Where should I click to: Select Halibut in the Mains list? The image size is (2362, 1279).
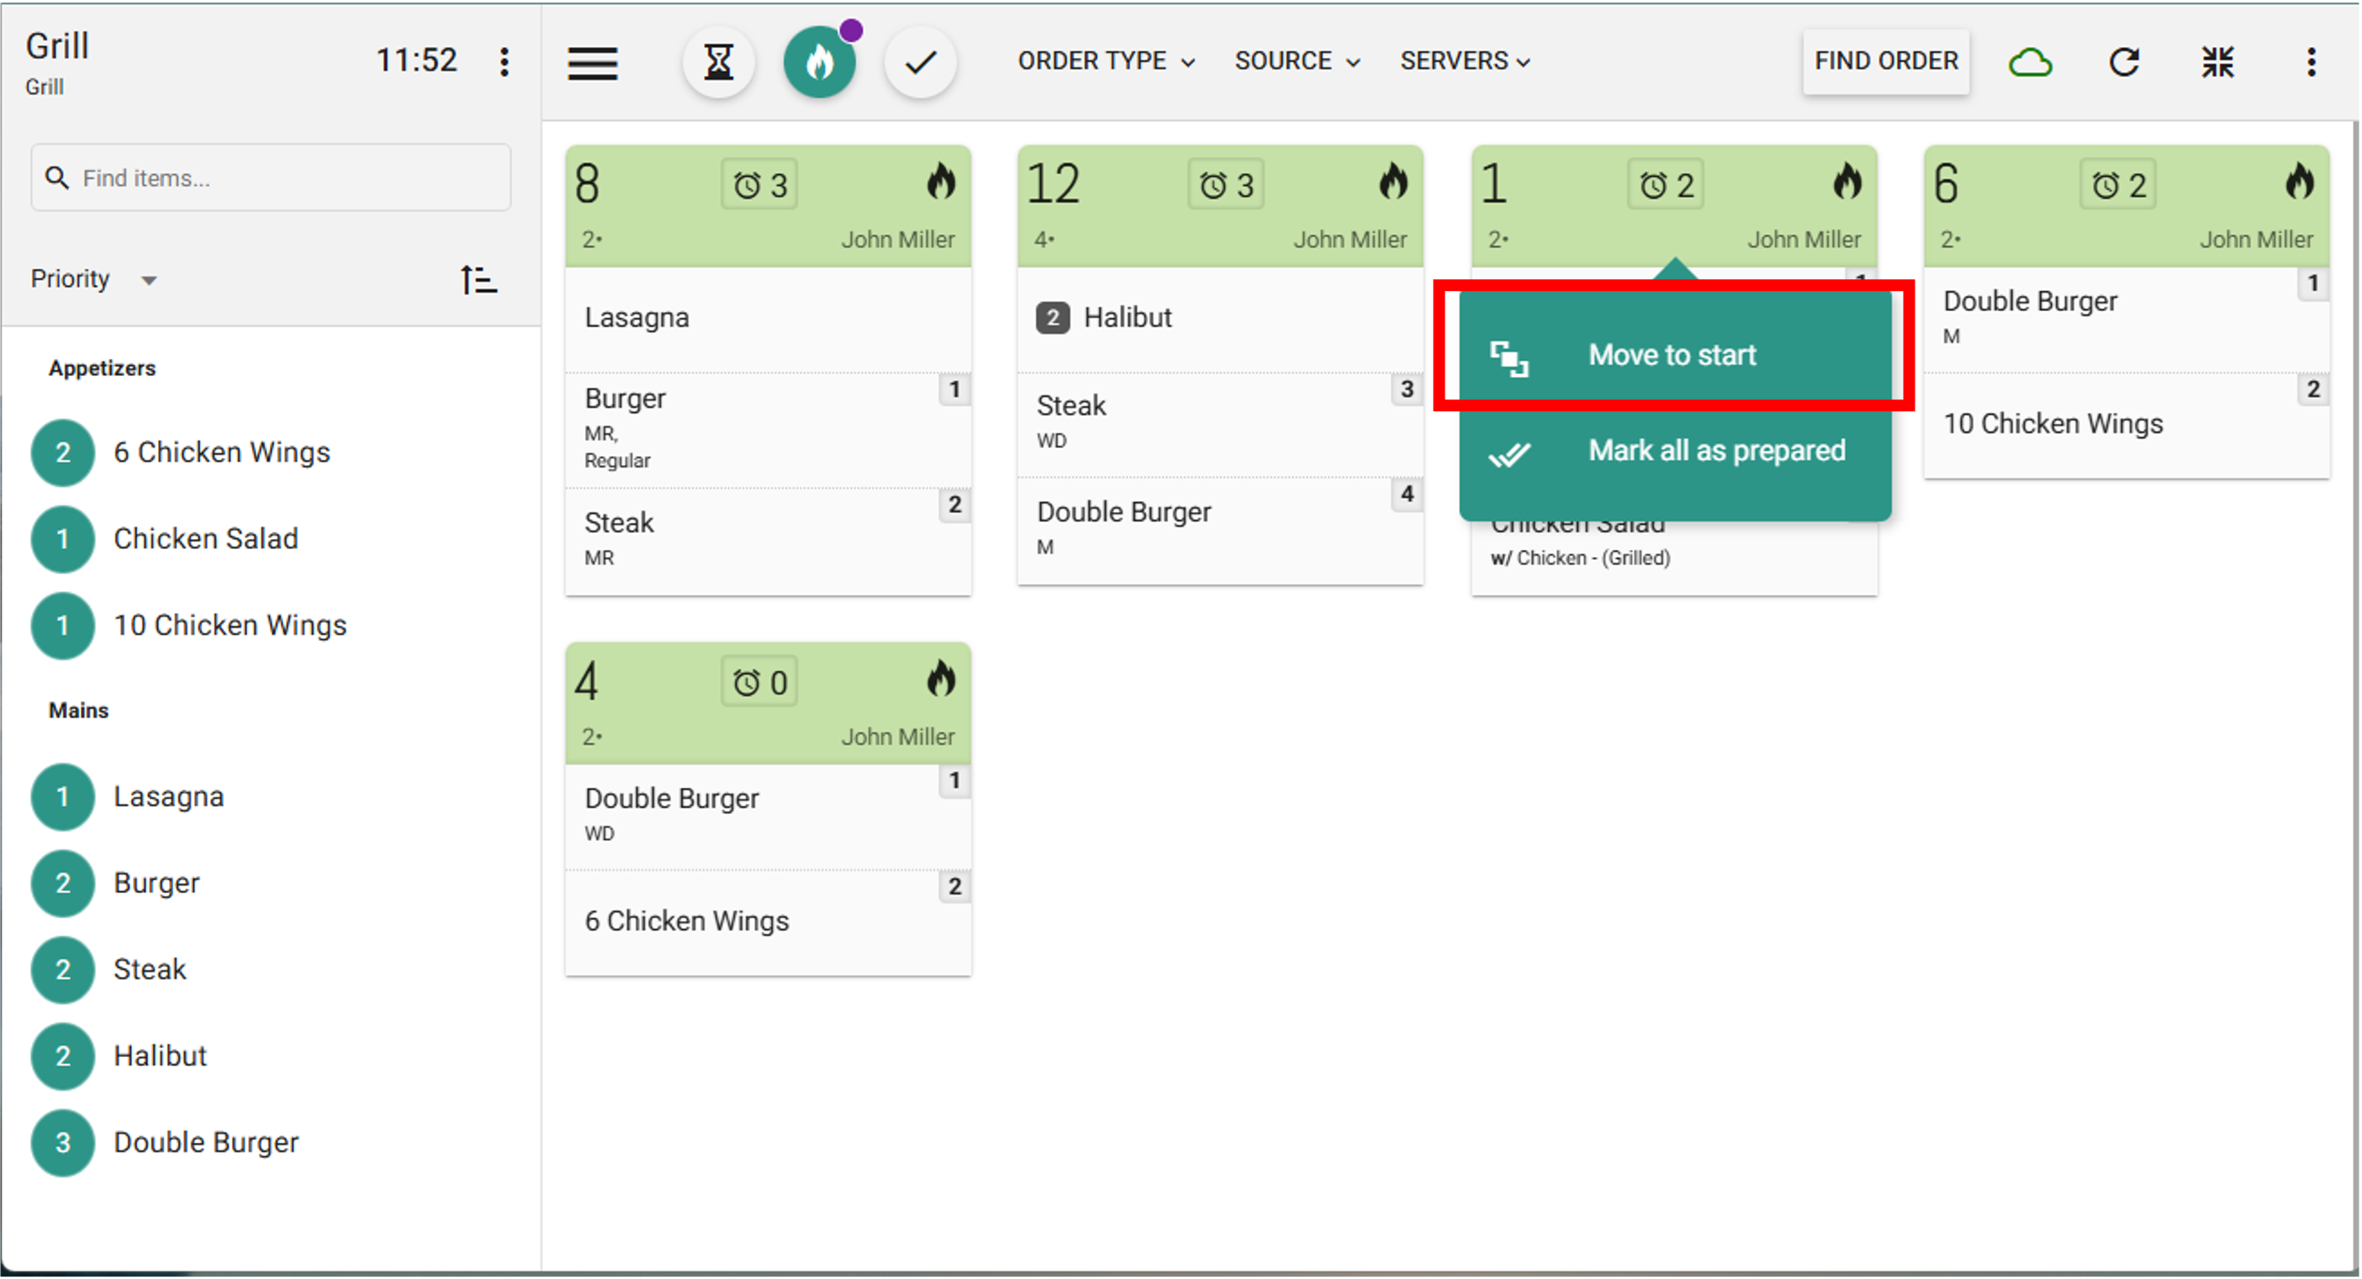point(160,1055)
